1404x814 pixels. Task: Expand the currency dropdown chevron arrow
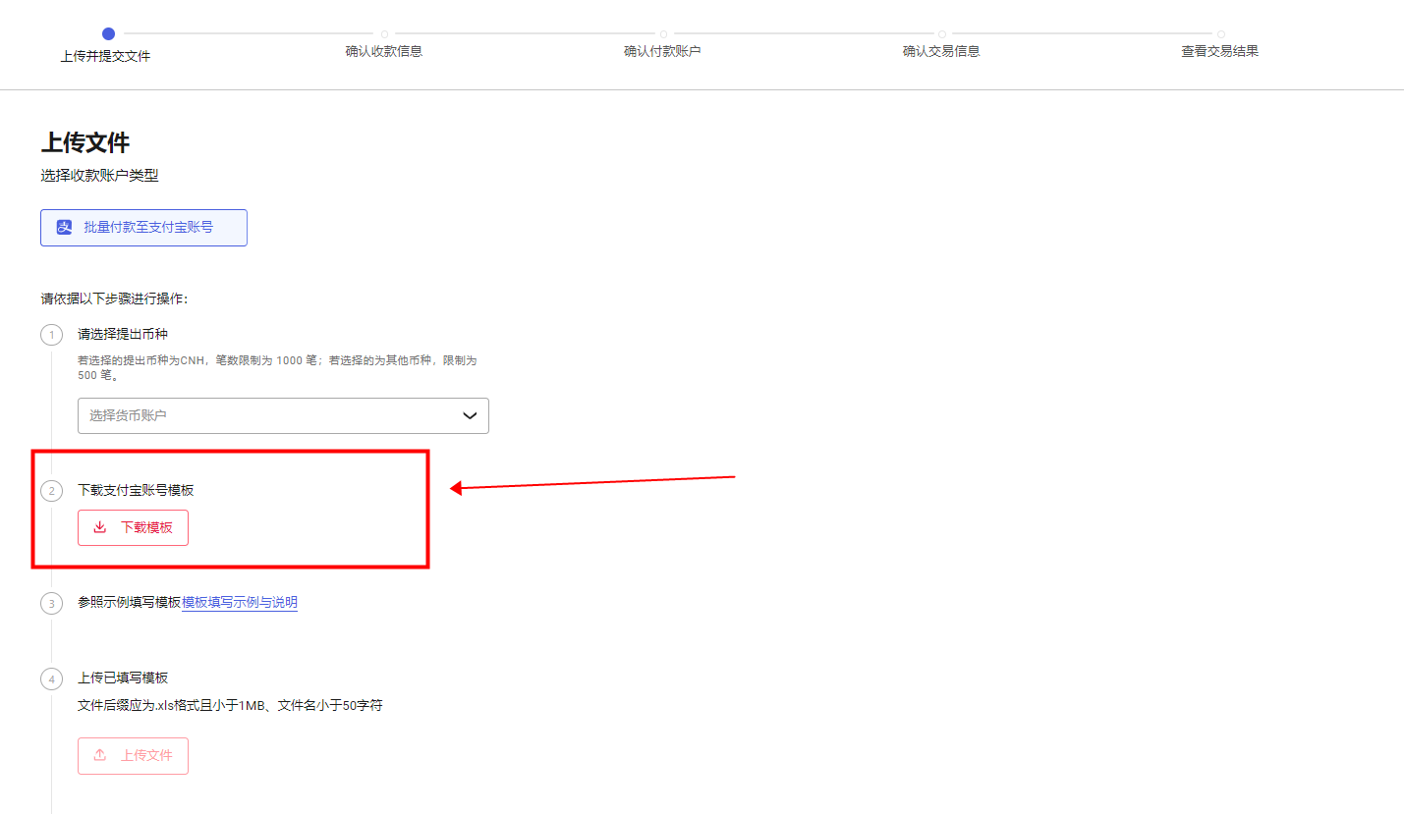pyautogui.click(x=470, y=415)
